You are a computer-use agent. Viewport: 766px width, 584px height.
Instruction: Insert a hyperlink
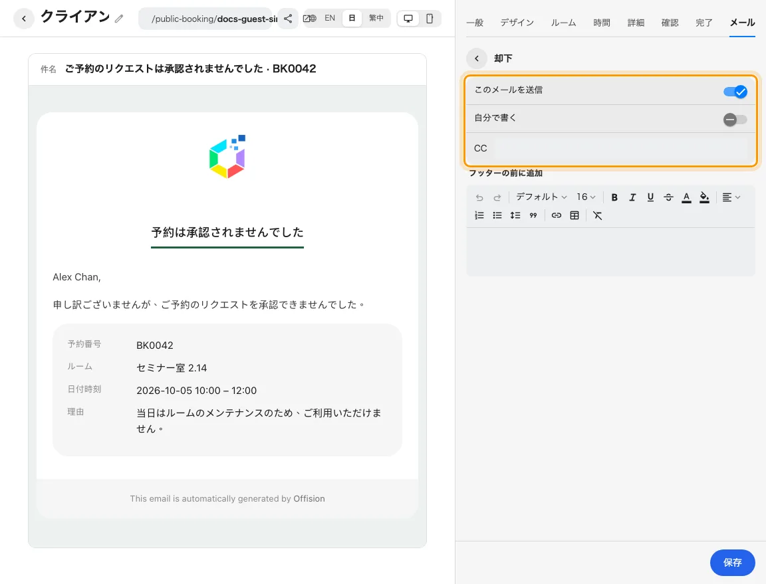[x=557, y=215]
